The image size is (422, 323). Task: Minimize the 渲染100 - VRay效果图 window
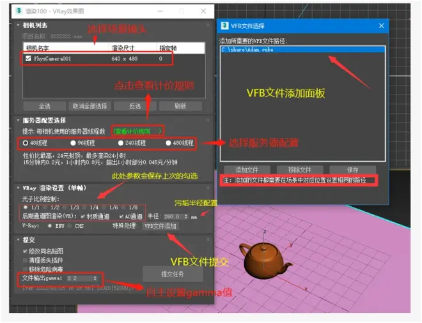pyautogui.click(x=160, y=11)
